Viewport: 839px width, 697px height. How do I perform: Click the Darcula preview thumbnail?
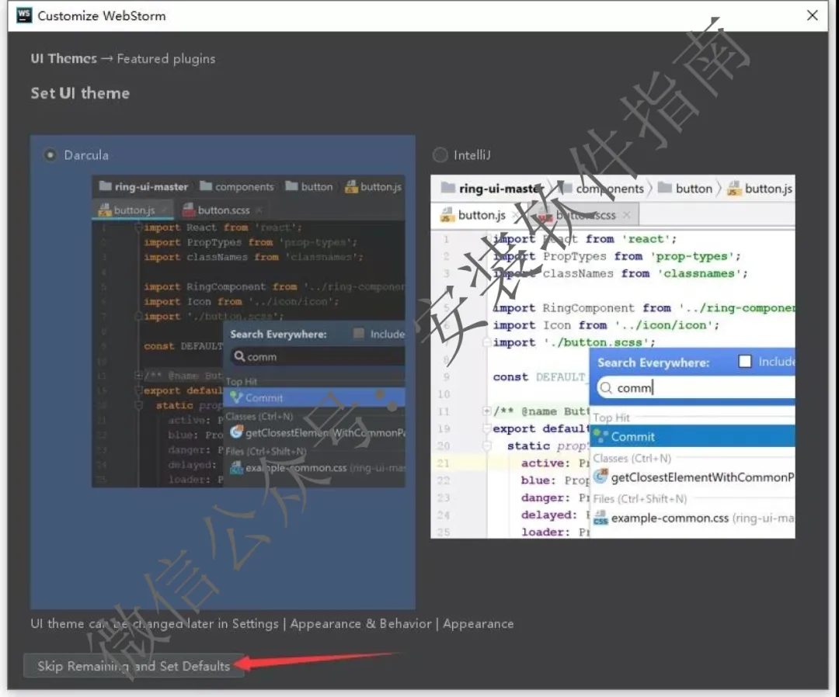[249, 331]
